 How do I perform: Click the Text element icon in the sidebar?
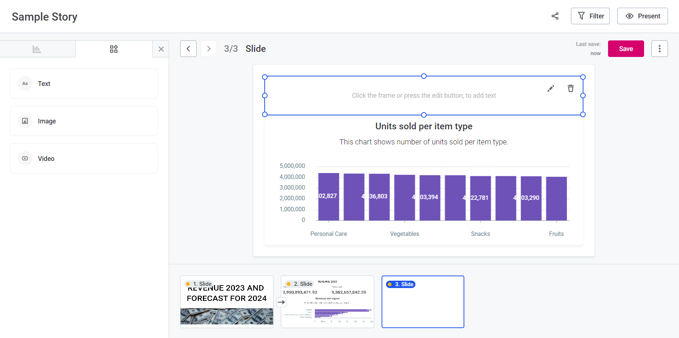click(x=25, y=83)
